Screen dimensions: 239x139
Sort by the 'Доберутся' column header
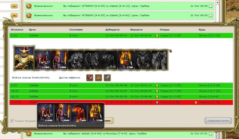click(x=112, y=30)
